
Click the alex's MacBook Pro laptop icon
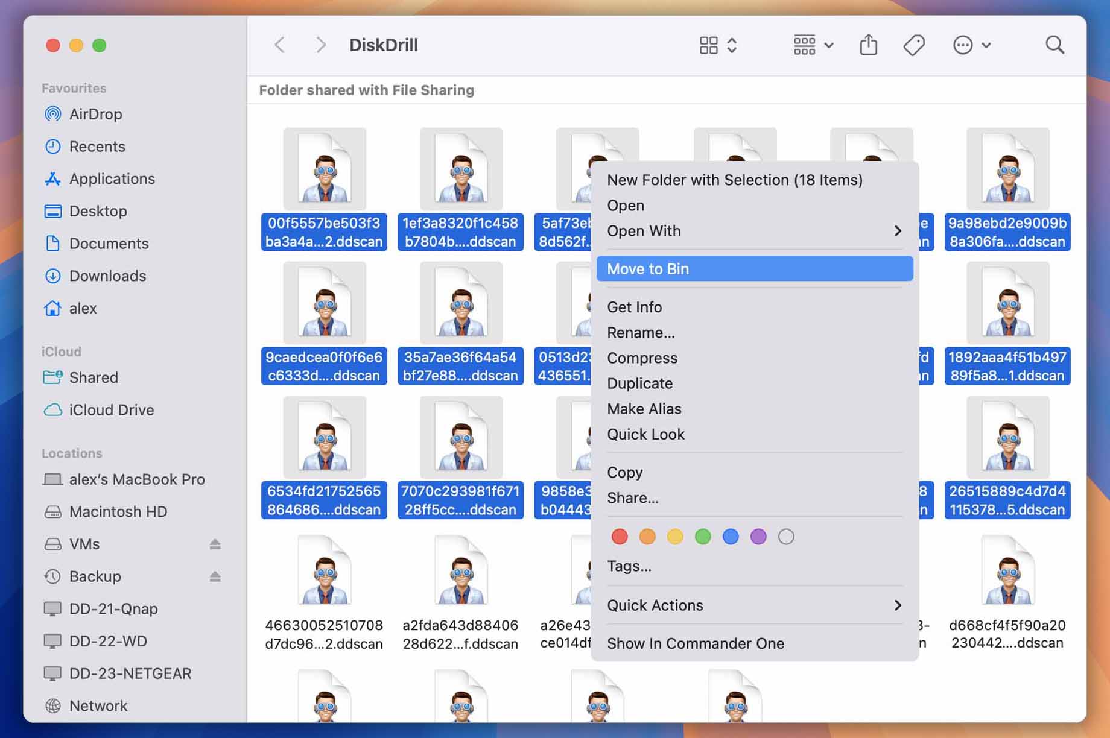click(53, 479)
